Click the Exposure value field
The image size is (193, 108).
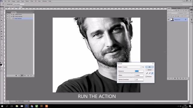point(139,71)
